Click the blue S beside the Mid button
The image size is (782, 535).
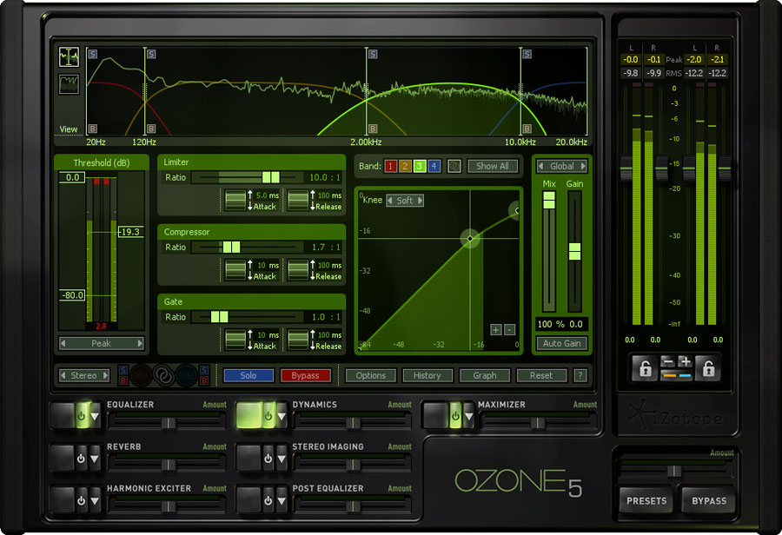[123, 370]
